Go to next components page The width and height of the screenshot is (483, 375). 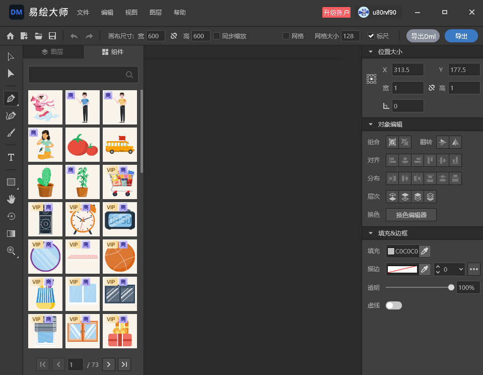(109, 364)
